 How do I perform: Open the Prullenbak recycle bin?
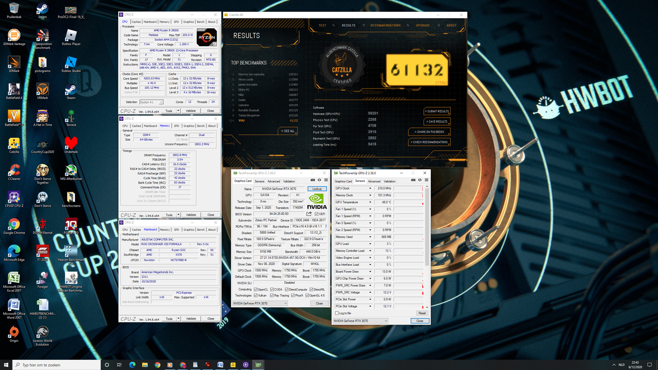point(14,10)
